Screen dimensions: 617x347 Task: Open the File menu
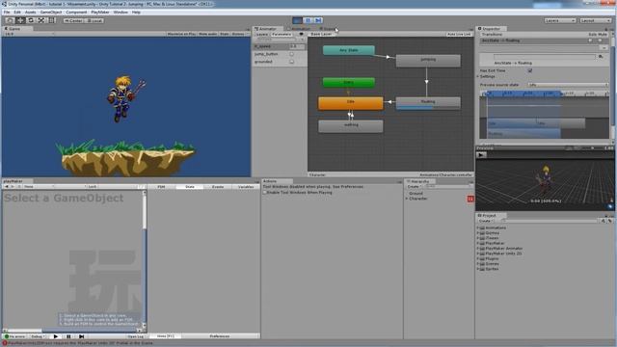point(7,13)
